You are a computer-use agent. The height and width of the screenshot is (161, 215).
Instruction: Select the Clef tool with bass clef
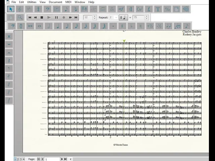[47, 9]
